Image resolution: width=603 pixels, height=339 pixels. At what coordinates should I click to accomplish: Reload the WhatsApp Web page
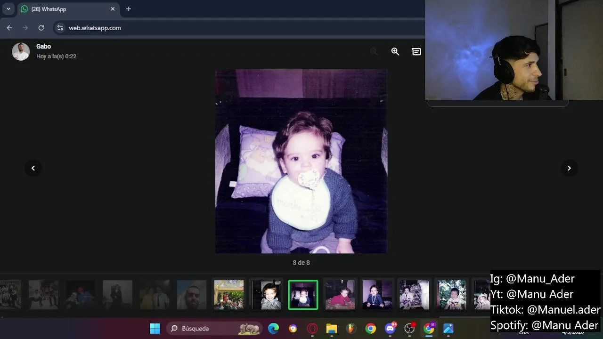[x=41, y=28]
